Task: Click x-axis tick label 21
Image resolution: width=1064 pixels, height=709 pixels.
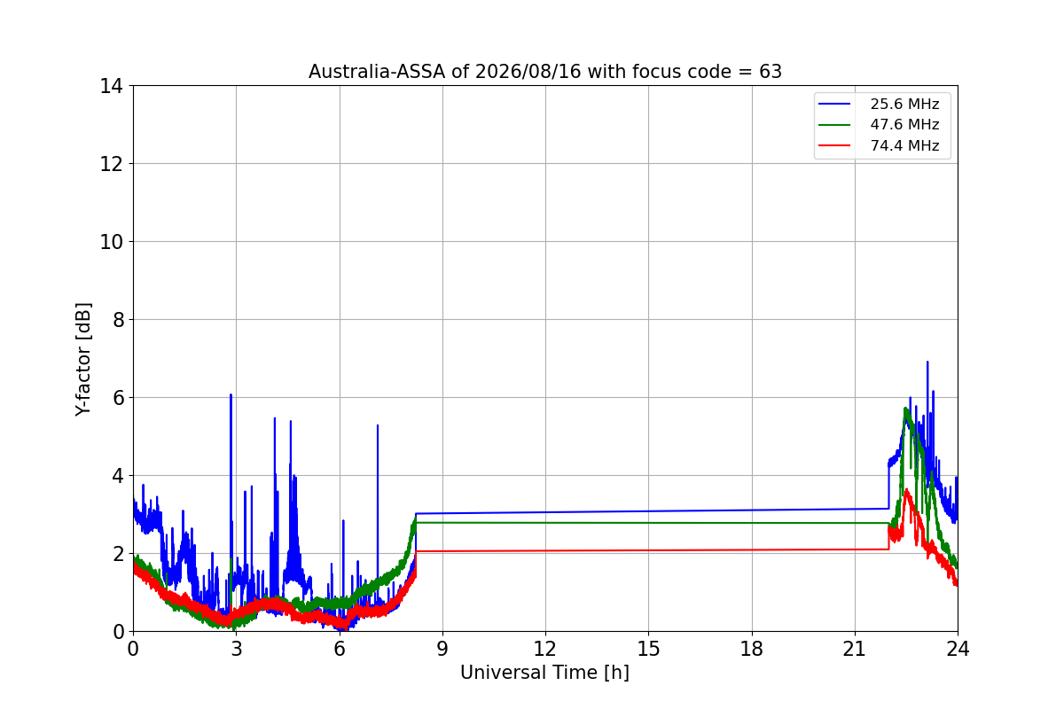Action: [855, 649]
